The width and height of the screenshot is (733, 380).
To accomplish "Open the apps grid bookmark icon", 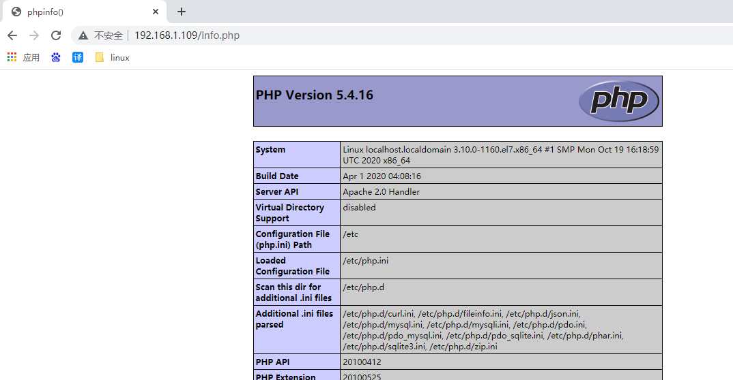I will pos(12,57).
